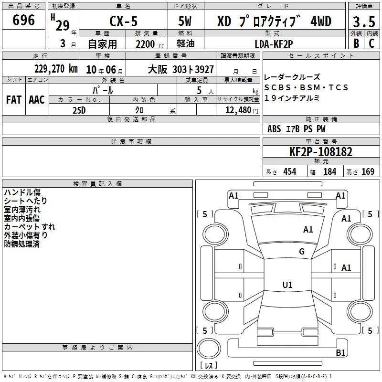382x382 pixels.
Task: Click inspector note シートへたり
Action: 26,201
